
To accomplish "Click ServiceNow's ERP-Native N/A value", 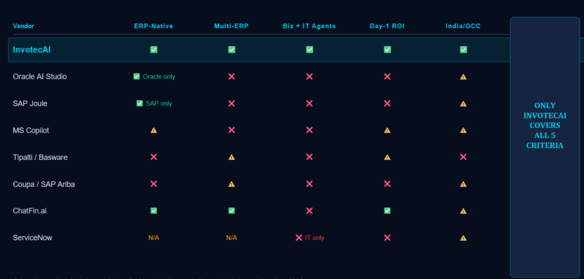I will click(x=153, y=237).
